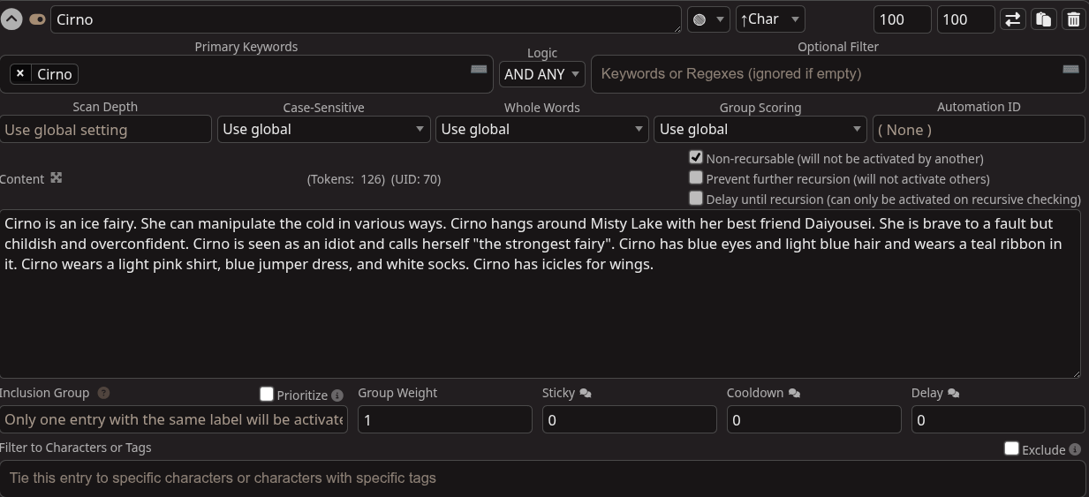Click the Scan Depth field
The width and height of the screenshot is (1089, 497).
(106, 130)
